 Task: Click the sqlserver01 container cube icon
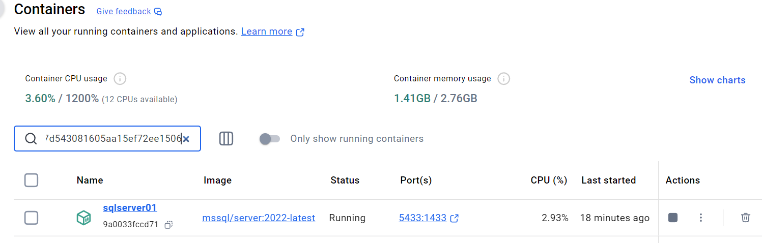coord(83,218)
